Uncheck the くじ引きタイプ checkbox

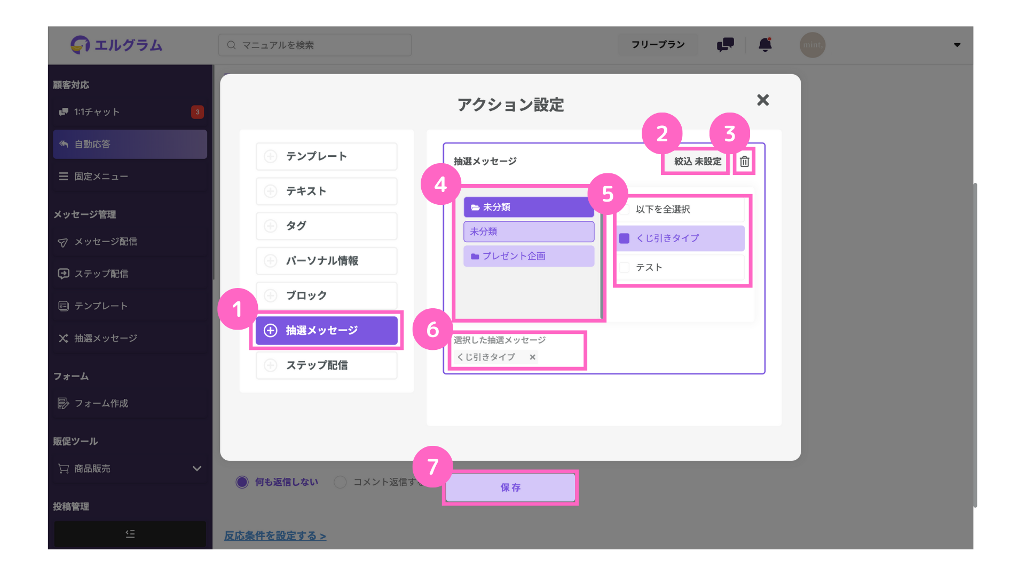click(624, 238)
